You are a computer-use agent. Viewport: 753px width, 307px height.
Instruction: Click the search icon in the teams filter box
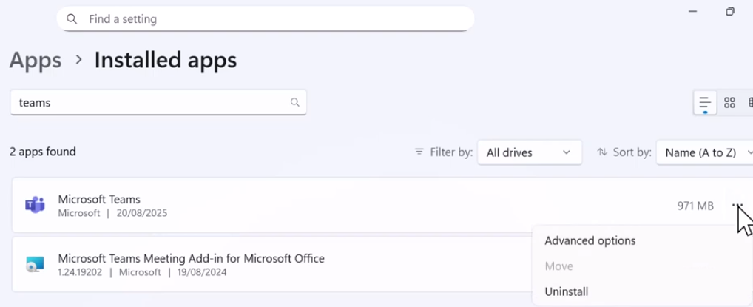[295, 102]
